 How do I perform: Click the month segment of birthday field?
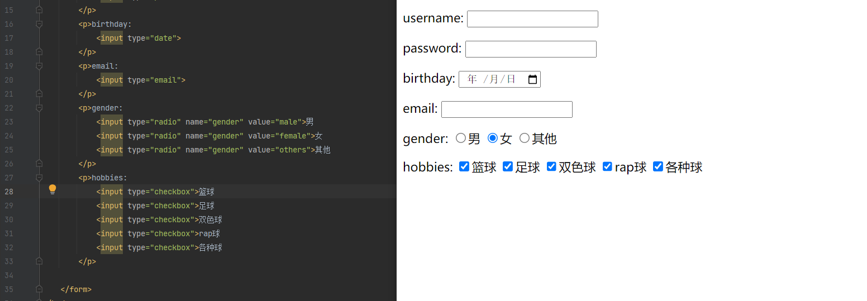(x=494, y=79)
